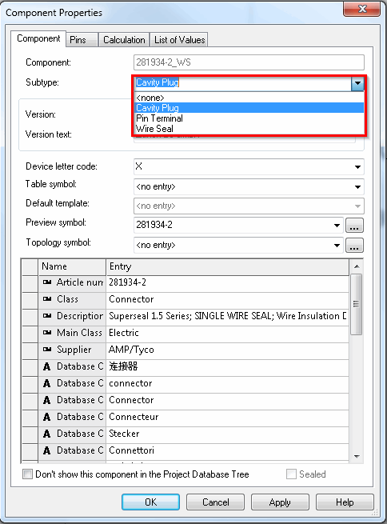Click the Apply button
This screenshot has height=524, width=387.
point(280,502)
